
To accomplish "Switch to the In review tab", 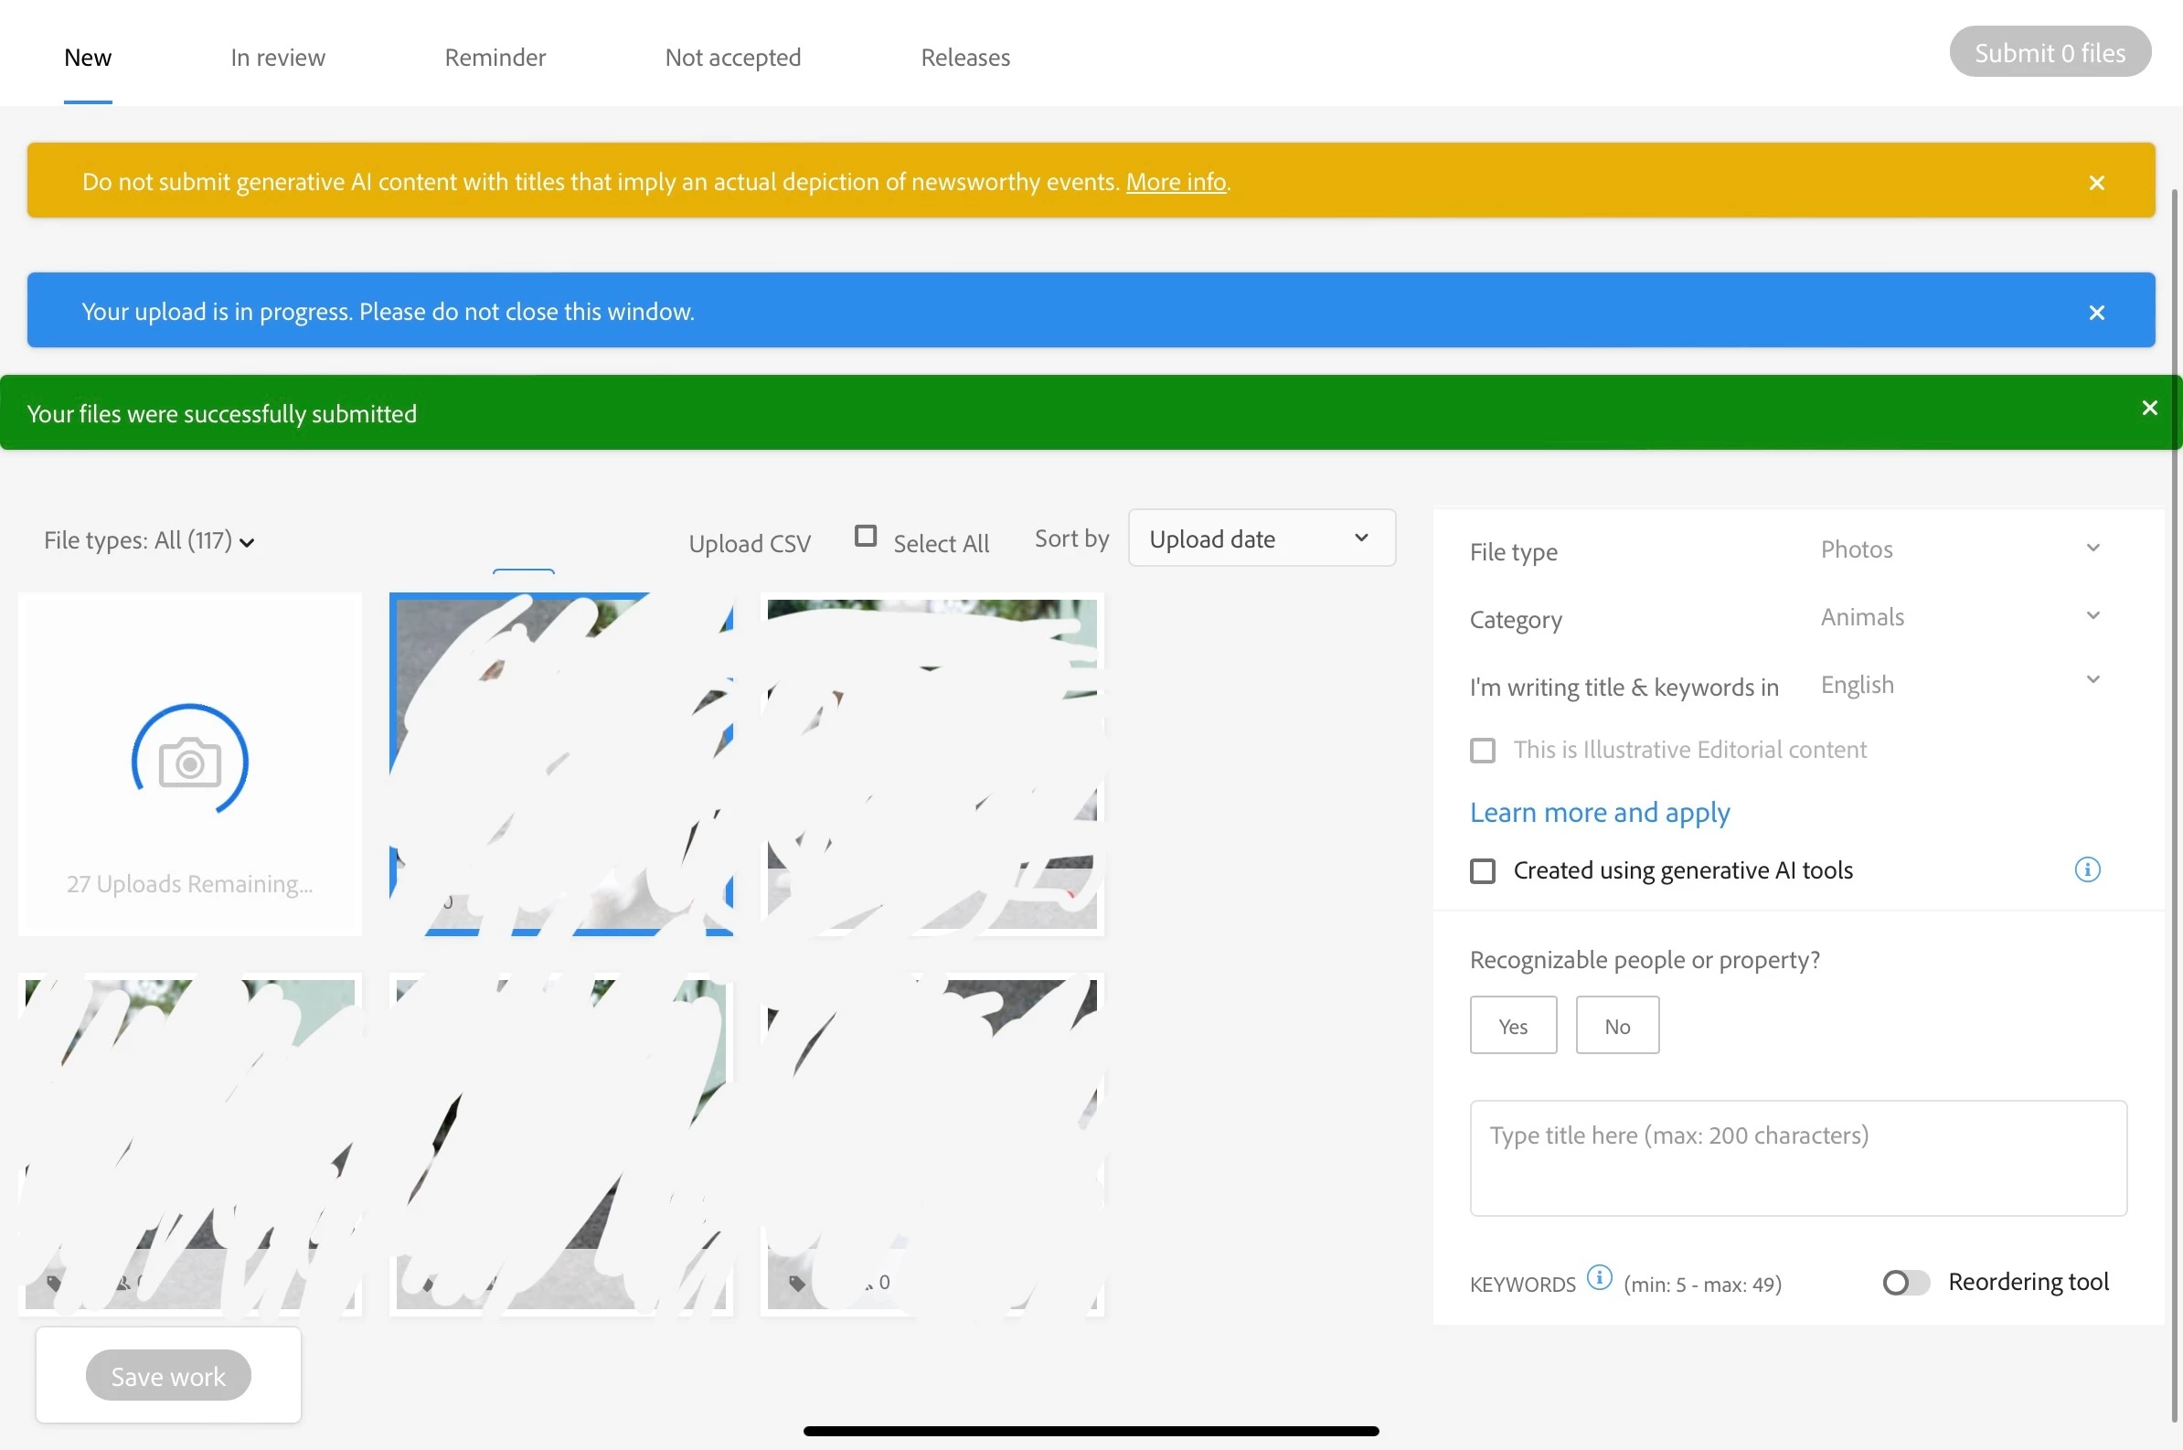I will click(277, 58).
